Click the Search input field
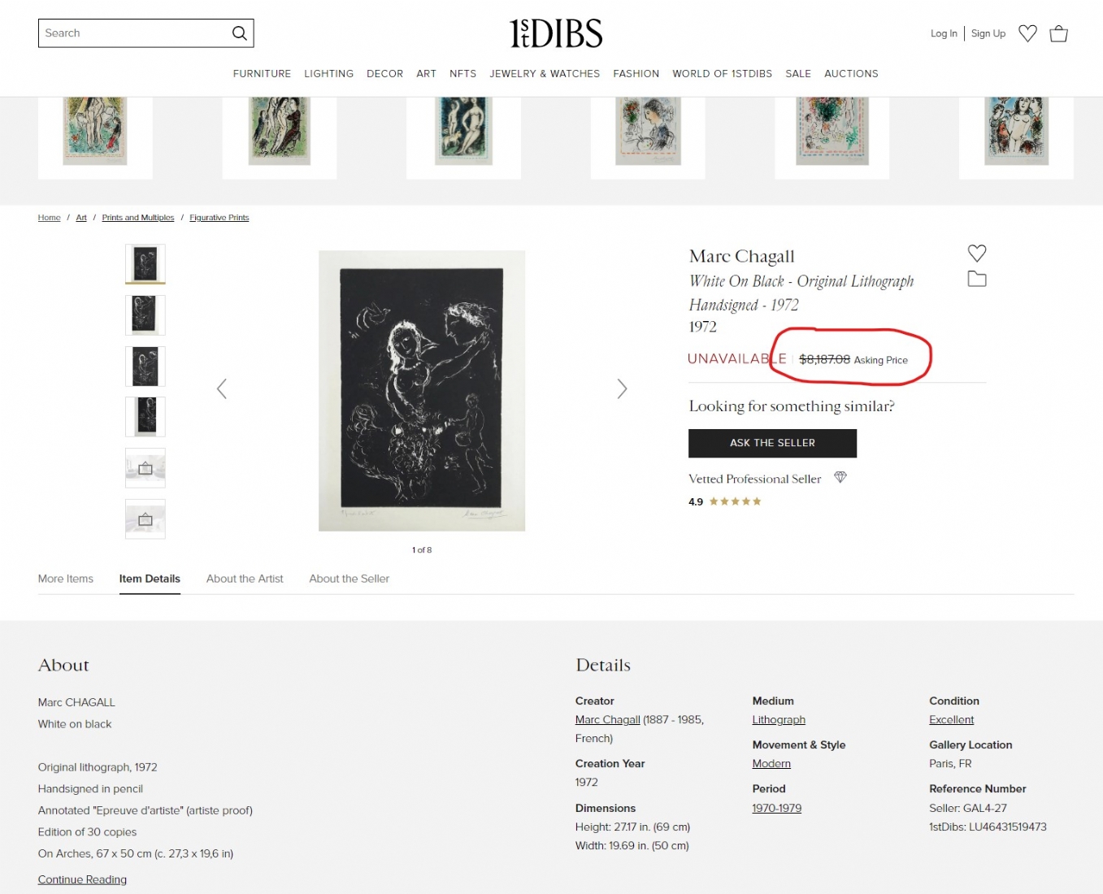The height and width of the screenshot is (894, 1103). tap(134, 33)
